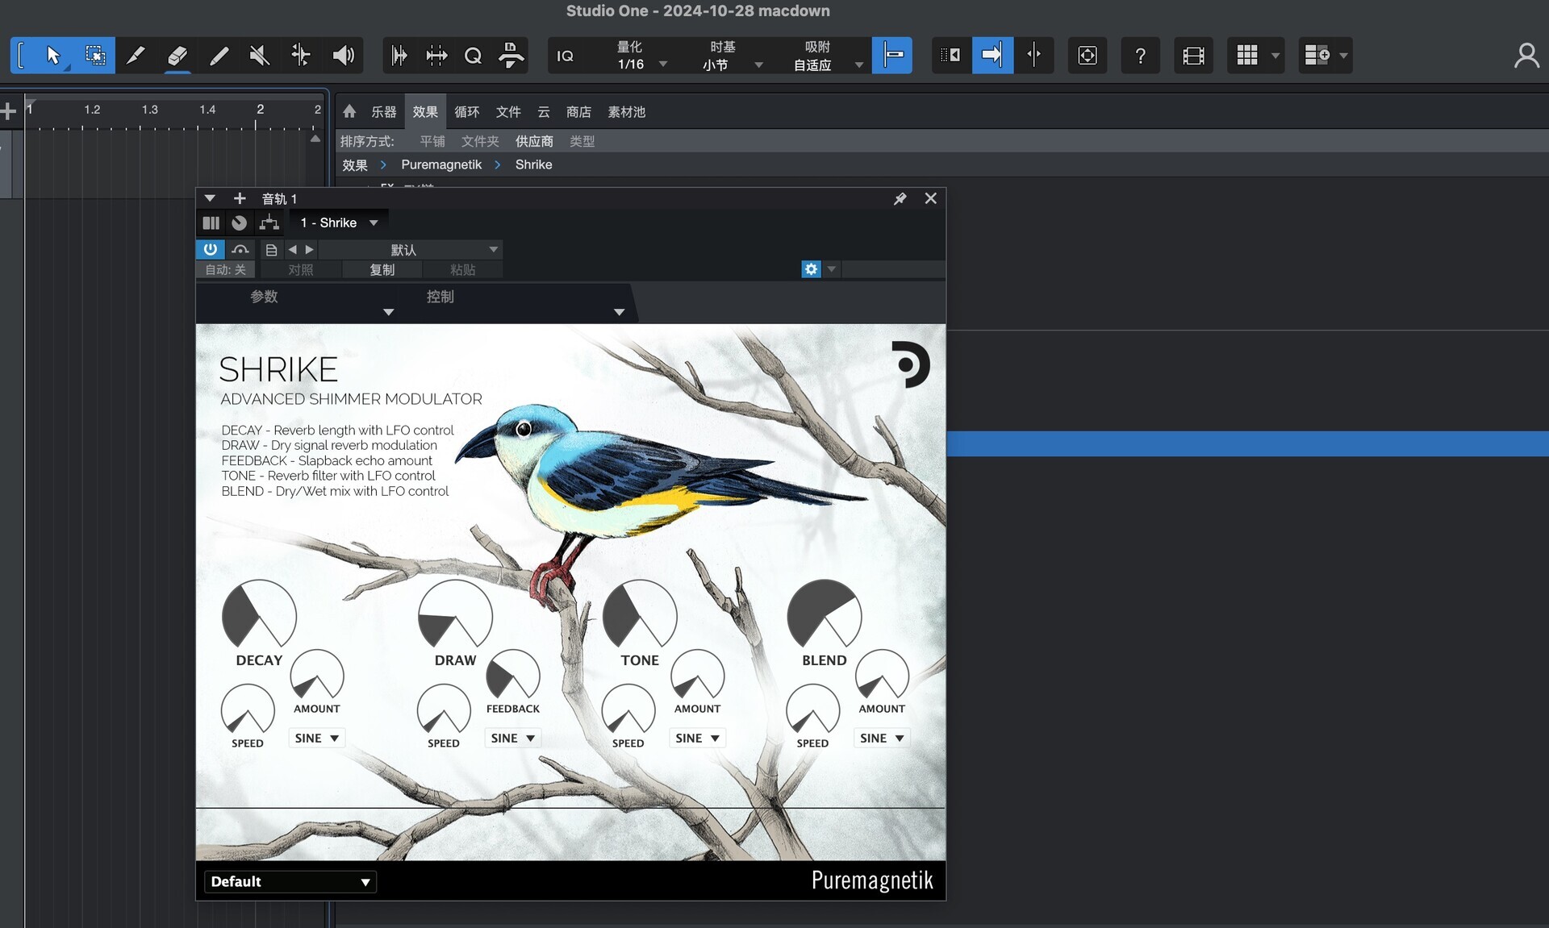The width and height of the screenshot is (1549, 928).
Task: Close the Shrike plugin window
Action: pos(930,198)
